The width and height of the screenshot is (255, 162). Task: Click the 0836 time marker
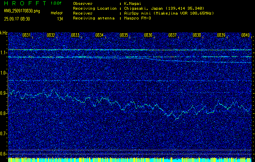coord(148,35)
